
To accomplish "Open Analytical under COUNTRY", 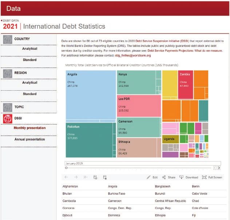I will [x=29, y=49].
